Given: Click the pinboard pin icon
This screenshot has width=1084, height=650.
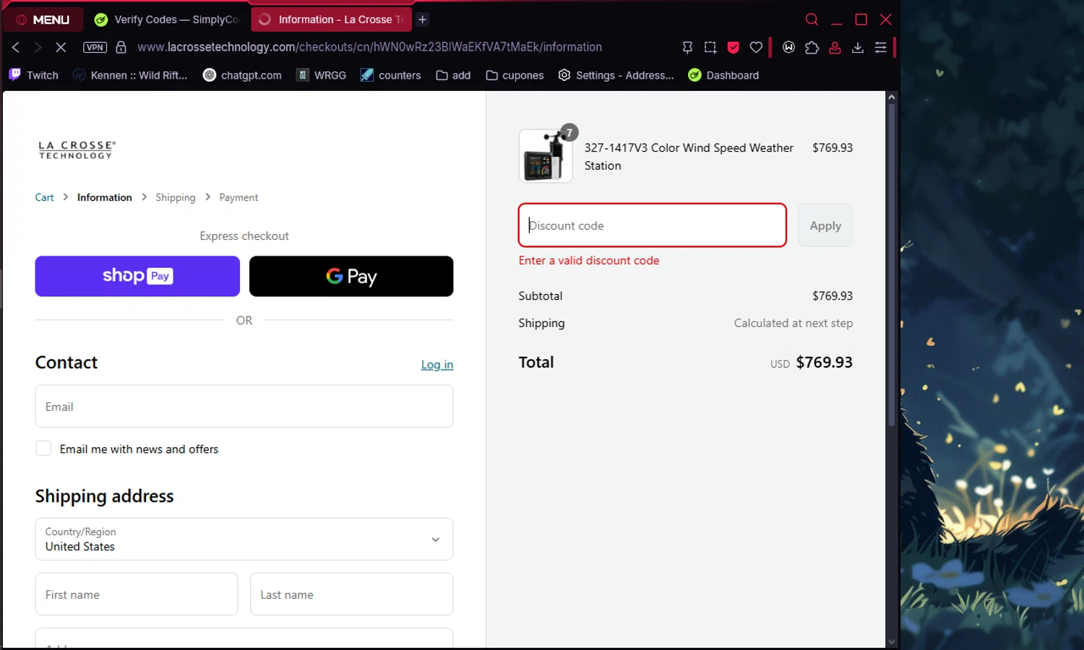Looking at the screenshot, I should click(x=687, y=47).
